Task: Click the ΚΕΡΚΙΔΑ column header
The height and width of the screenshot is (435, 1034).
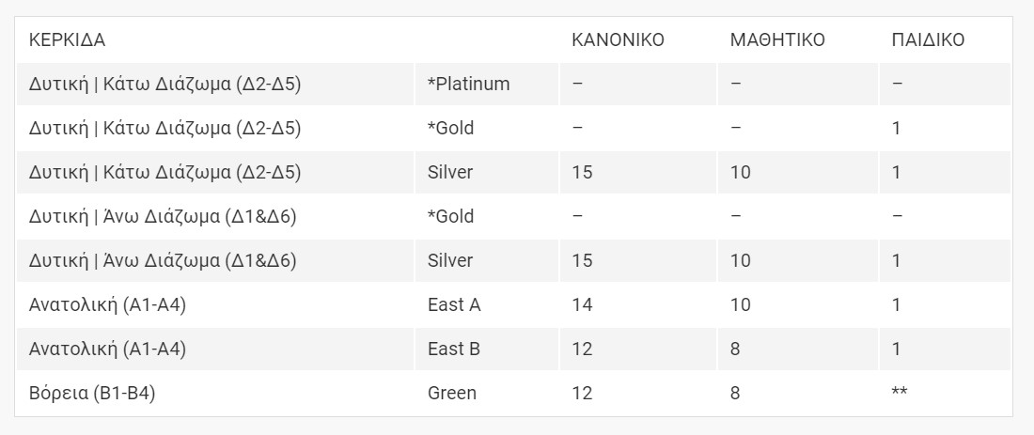Action: (67, 39)
